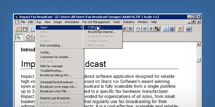Select the ellipse annotation tool
The width and height of the screenshot is (215, 107).
(28, 37)
